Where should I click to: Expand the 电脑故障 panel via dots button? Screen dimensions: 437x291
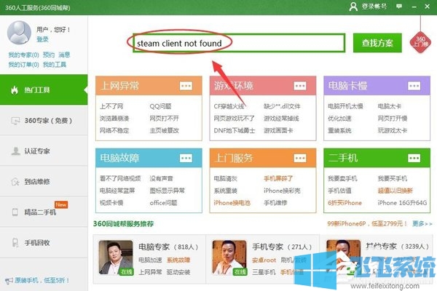click(186, 158)
